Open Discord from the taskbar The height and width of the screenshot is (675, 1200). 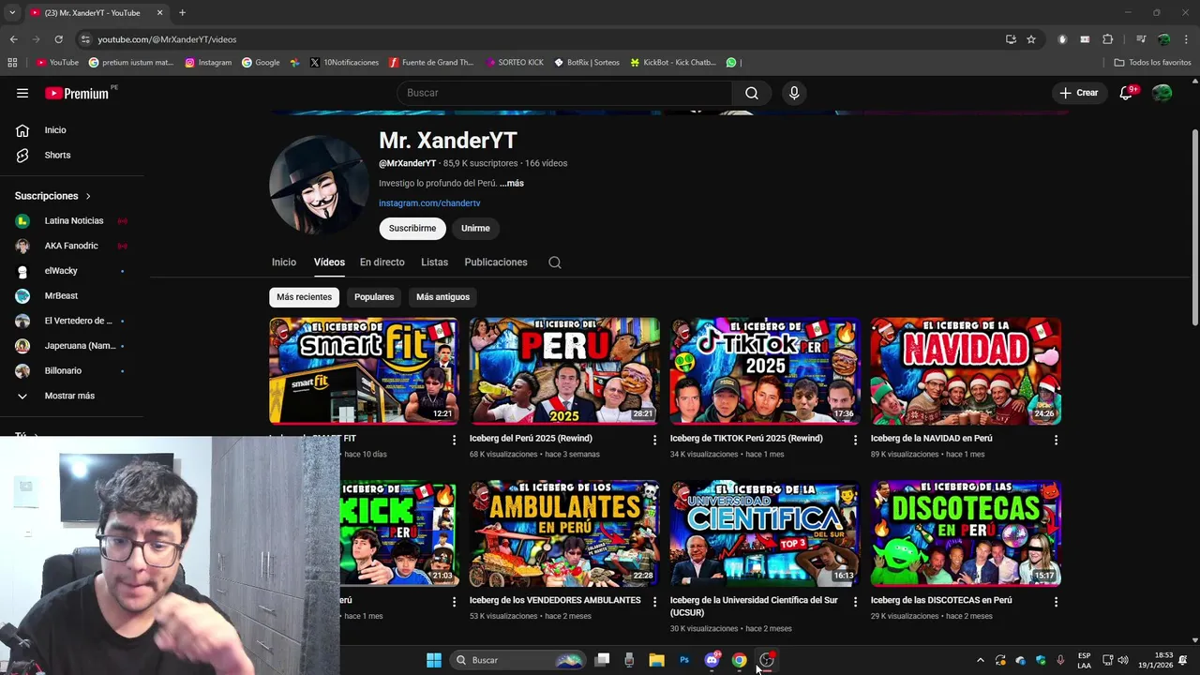click(712, 660)
